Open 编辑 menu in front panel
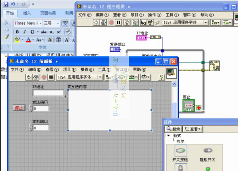Image resolution: width=238 pixels, height=171 pixels. click(x=35, y=70)
